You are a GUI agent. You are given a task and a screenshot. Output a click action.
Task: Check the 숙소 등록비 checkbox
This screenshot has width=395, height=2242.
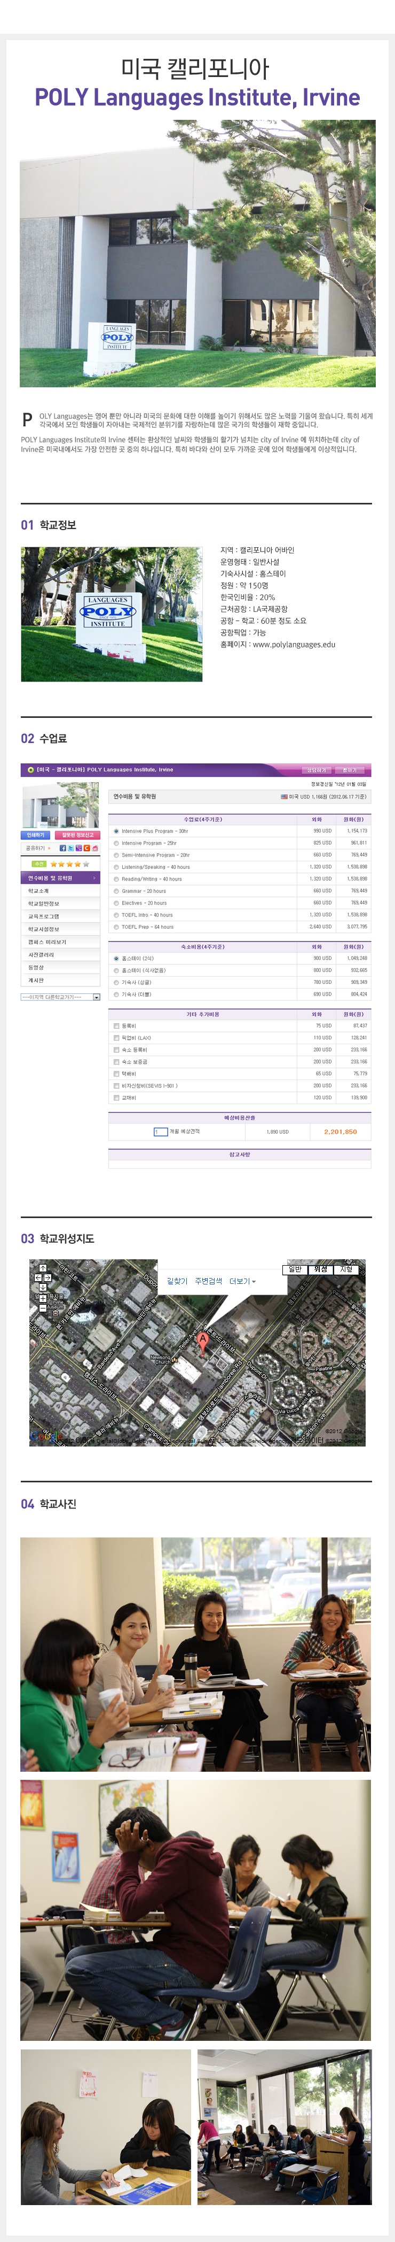pyautogui.click(x=116, y=1051)
